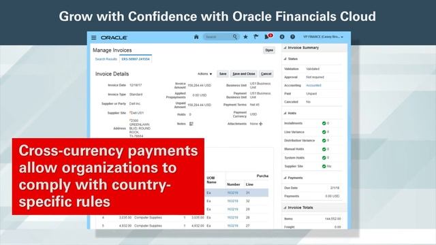
Task: Collapse the Status section
Action: pos(285,59)
